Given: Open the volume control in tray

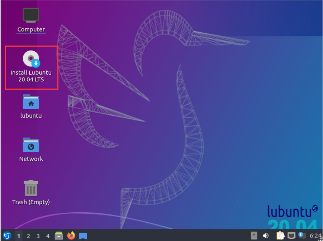Looking at the screenshot, I should [x=266, y=236].
